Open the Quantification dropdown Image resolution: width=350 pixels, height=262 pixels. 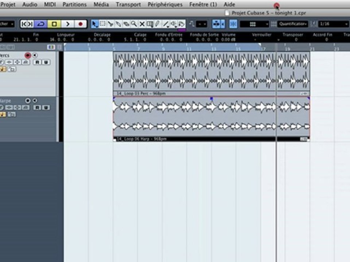point(293,24)
